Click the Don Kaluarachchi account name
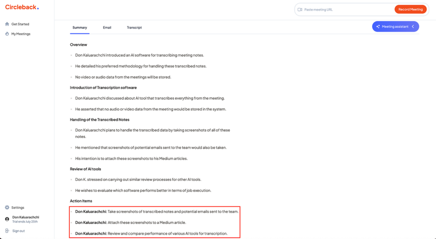The image size is (436, 239). (x=26, y=217)
